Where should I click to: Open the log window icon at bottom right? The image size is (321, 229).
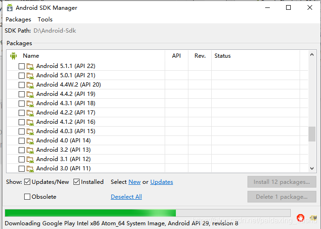click(x=313, y=218)
